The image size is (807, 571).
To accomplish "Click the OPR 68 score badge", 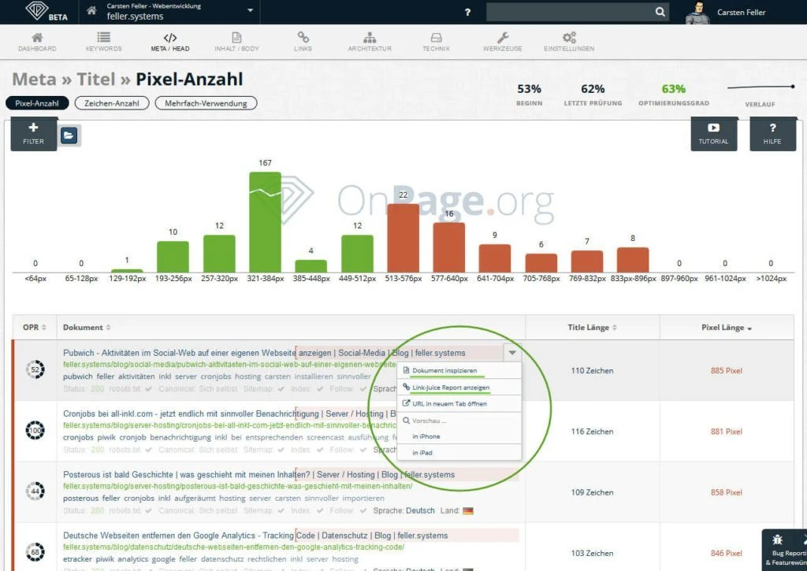I will pyautogui.click(x=35, y=552).
